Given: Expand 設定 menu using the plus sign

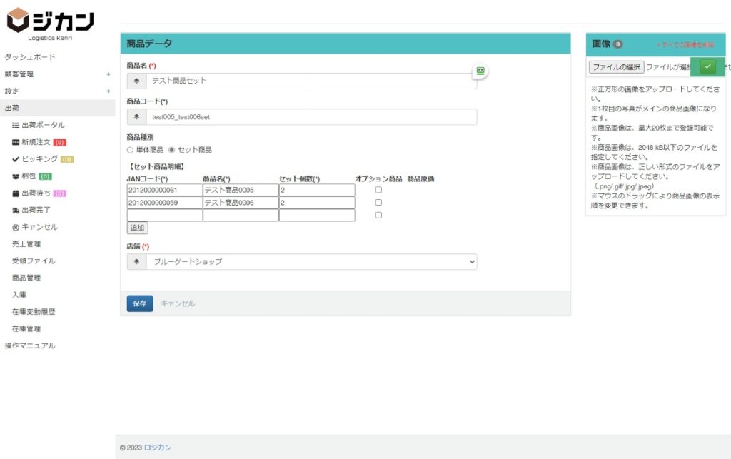Looking at the screenshot, I should [x=109, y=91].
